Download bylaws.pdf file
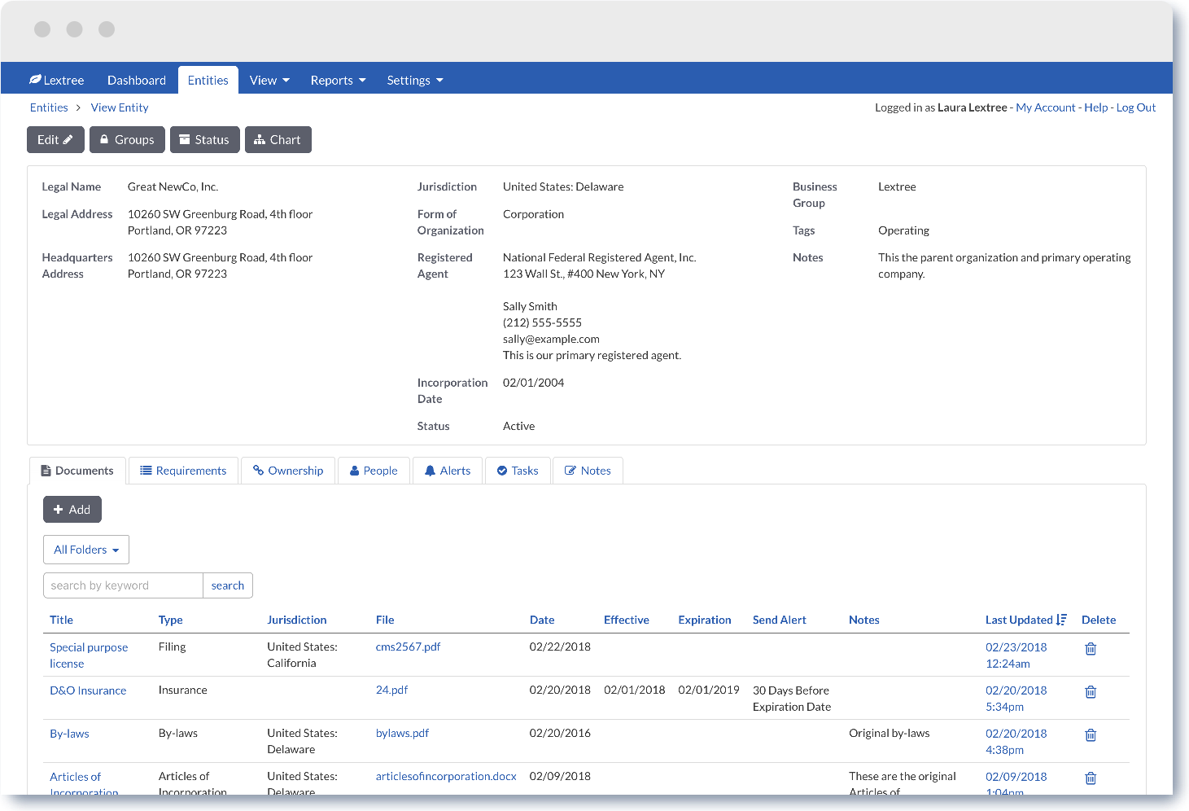Image resolution: width=1189 pixels, height=811 pixels. [402, 733]
